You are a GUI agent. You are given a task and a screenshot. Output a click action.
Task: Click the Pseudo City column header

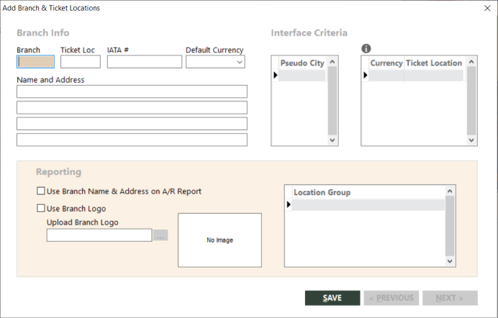pyautogui.click(x=302, y=63)
